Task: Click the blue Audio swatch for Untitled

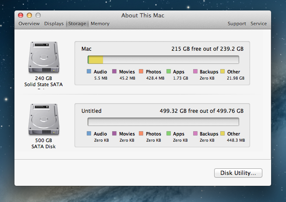Action: (x=89, y=133)
